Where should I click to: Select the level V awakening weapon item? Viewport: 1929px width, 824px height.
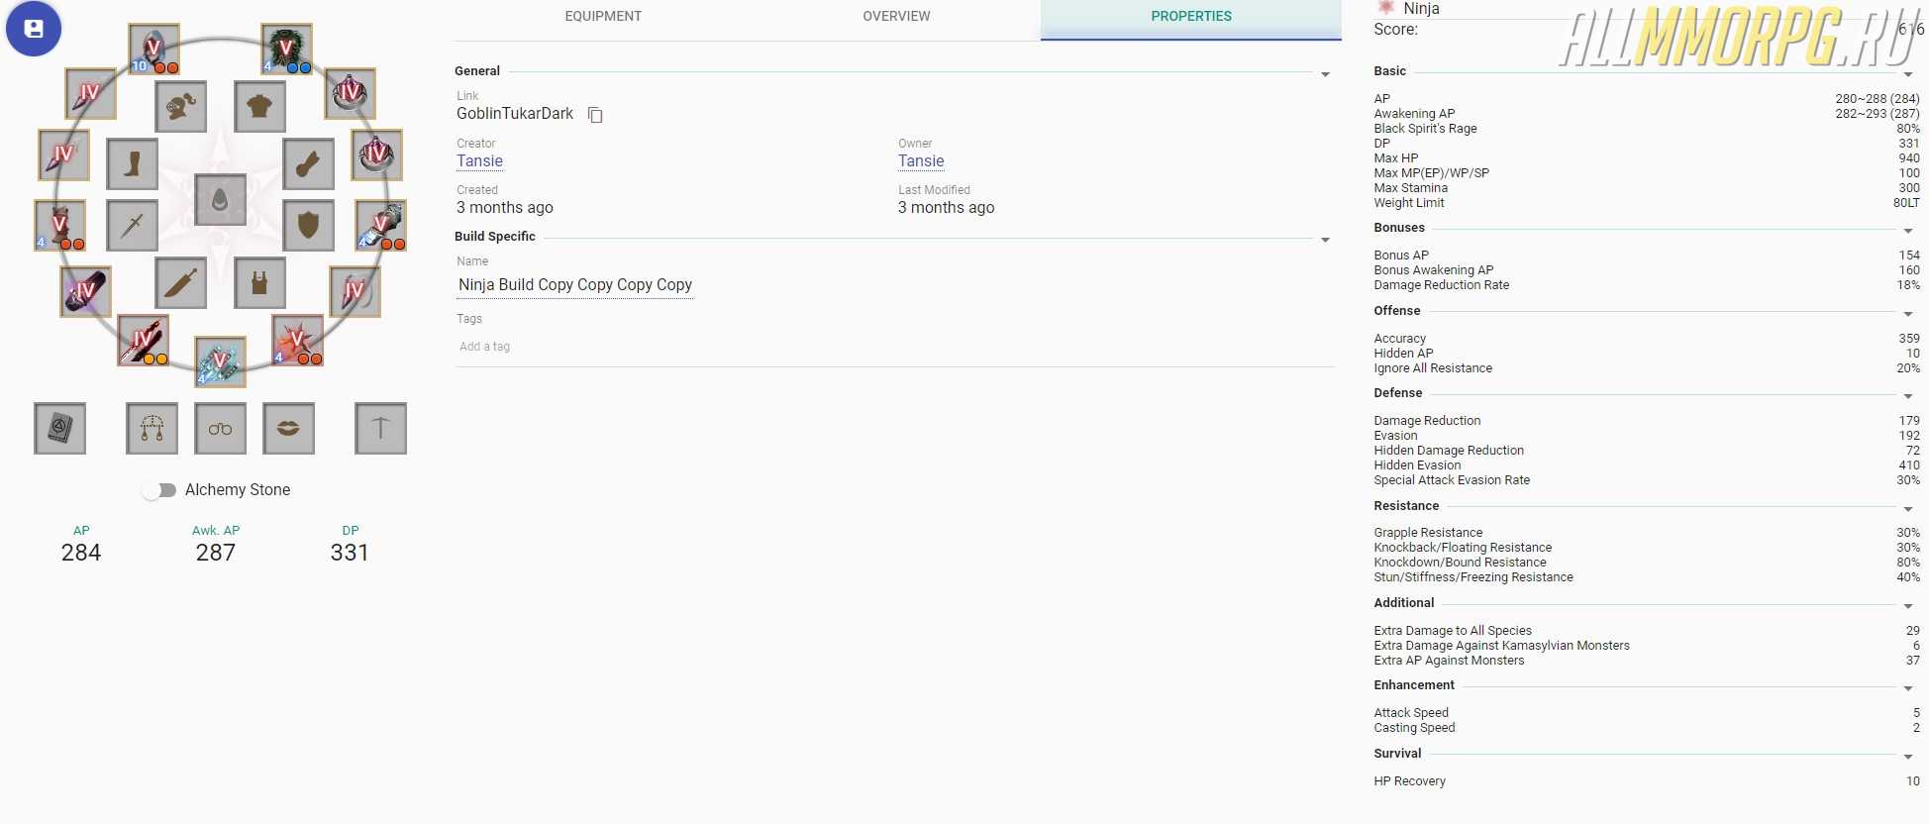coord(220,361)
